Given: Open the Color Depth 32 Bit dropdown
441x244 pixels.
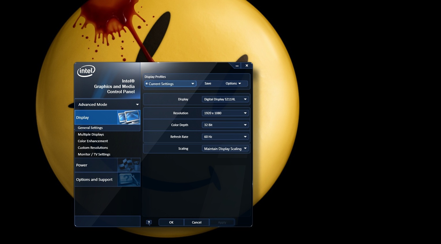Looking at the screenshot, I should [x=225, y=125].
